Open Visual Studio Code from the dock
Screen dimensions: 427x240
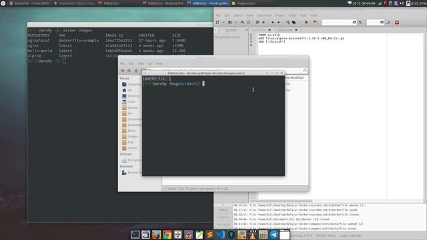pos(221,235)
